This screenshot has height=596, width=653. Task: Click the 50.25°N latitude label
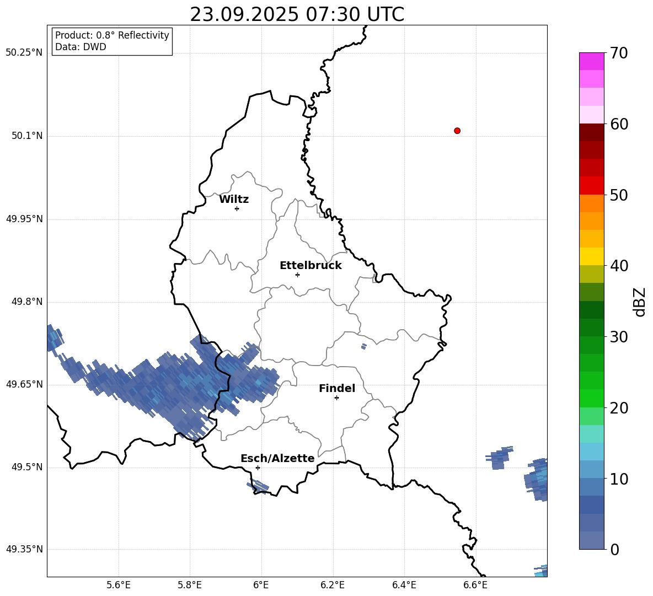pos(24,53)
